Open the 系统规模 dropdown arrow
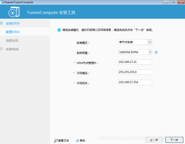The height and width of the screenshot is (144, 185). pyautogui.click(x=150, y=52)
